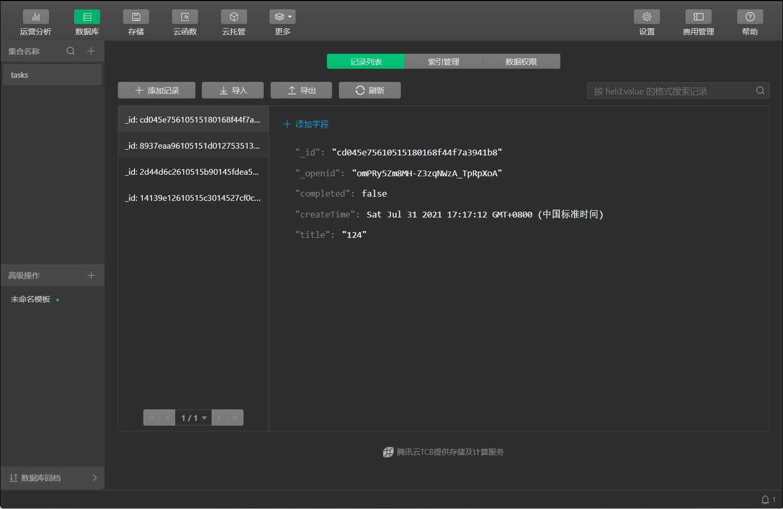Image resolution: width=783 pixels, height=509 pixels.
Task: Select the record starting with cd045e7561
Action: [193, 119]
